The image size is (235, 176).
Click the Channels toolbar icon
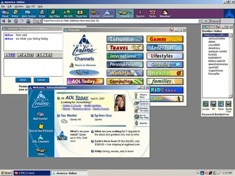point(107,14)
